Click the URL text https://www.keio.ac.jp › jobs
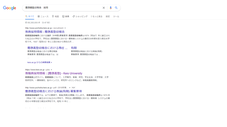The width and height of the screenshot is (227, 127). pos(37,70)
